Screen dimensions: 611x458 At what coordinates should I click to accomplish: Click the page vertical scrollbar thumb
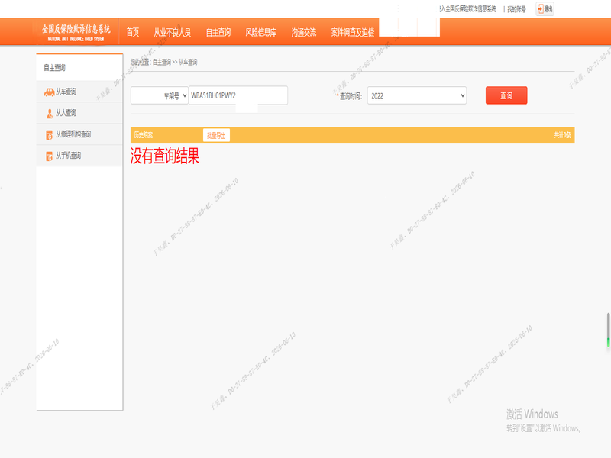[608, 330]
